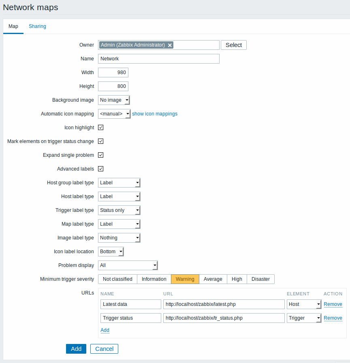Open Icon label location dropdown
Screen dimensions: 350x363
coord(111,252)
